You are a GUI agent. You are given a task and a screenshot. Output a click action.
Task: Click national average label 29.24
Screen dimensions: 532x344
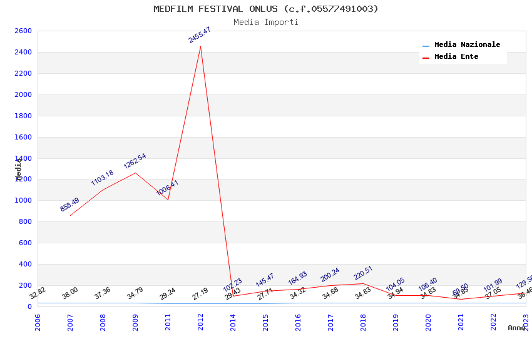[168, 294]
